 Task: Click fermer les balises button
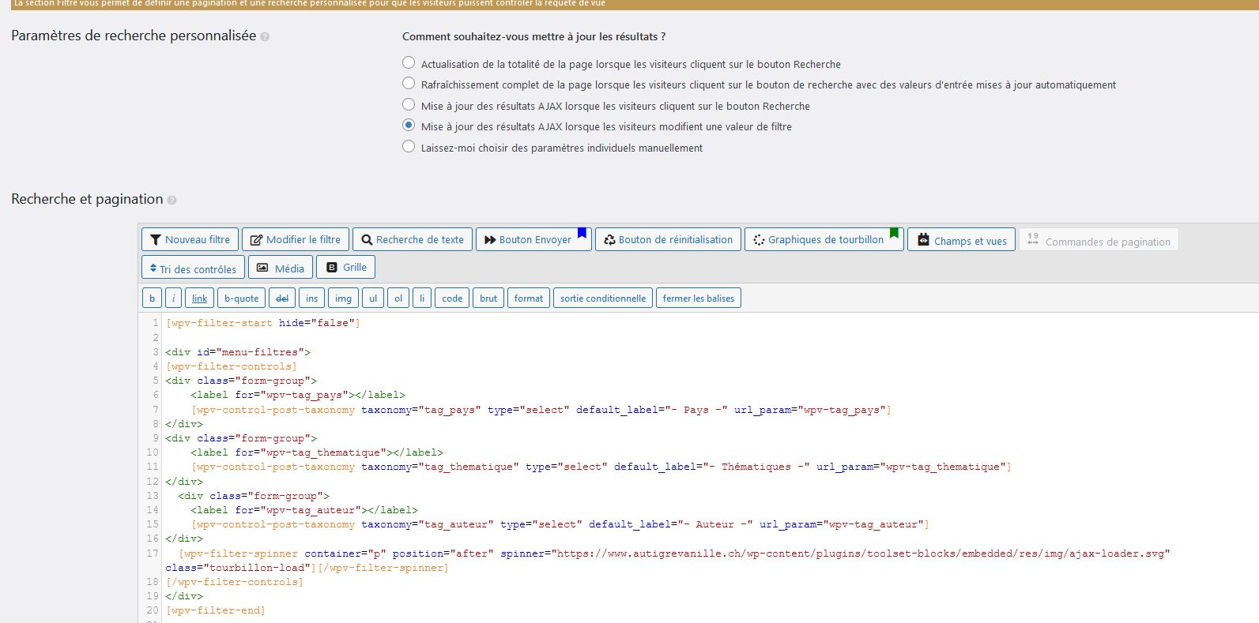pos(699,298)
